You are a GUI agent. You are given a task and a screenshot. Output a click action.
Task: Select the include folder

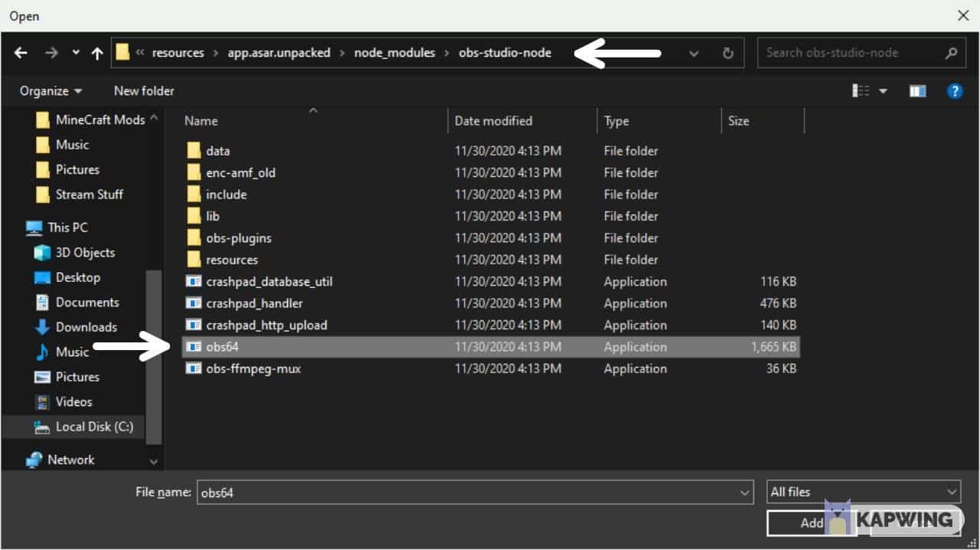click(x=492, y=195)
